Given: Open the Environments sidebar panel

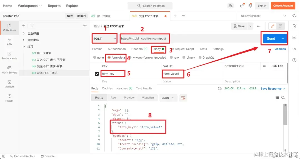Looking at the screenshot, I should coord(9,56).
